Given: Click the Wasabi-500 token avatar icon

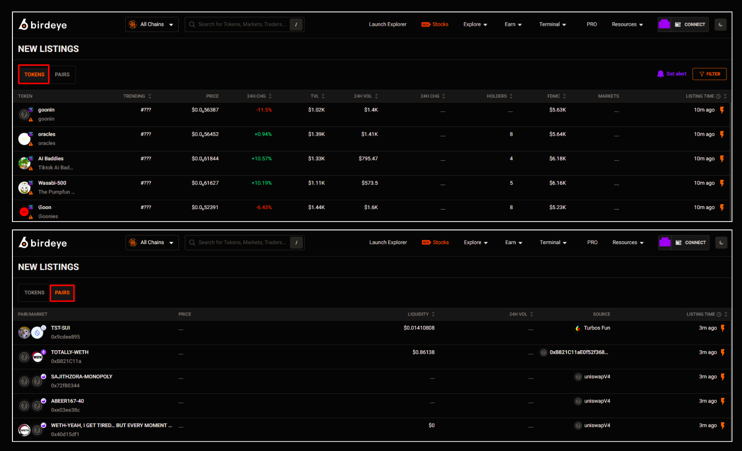Looking at the screenshot, I should (25, 188).
